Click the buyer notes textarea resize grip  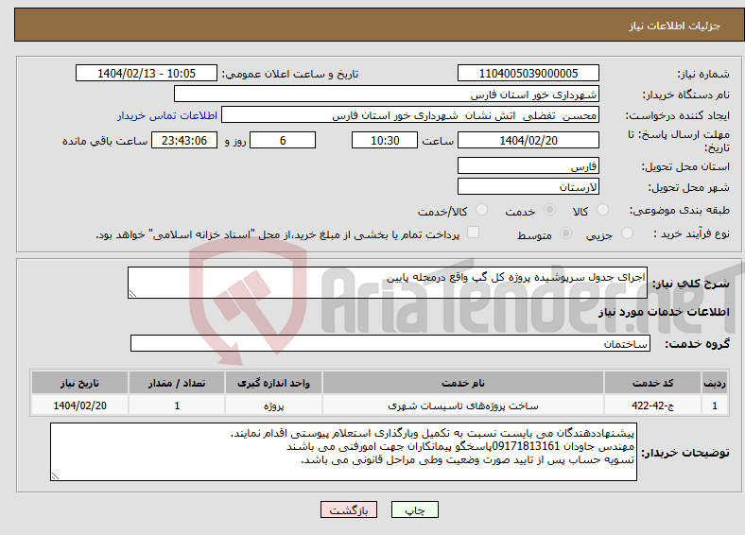coord(55,476)
